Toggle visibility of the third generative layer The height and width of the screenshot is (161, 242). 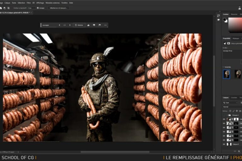point(224,128)
